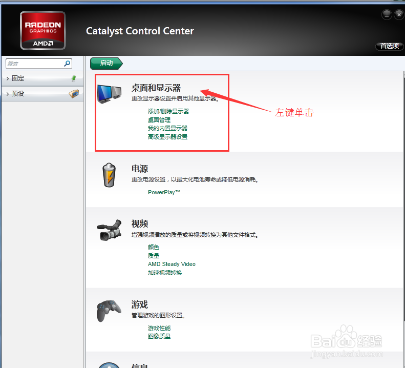The height and width of the screenshot is (368, 405).
Task: Minimize the Catalyst Control Center window
Action: (387, 15)
